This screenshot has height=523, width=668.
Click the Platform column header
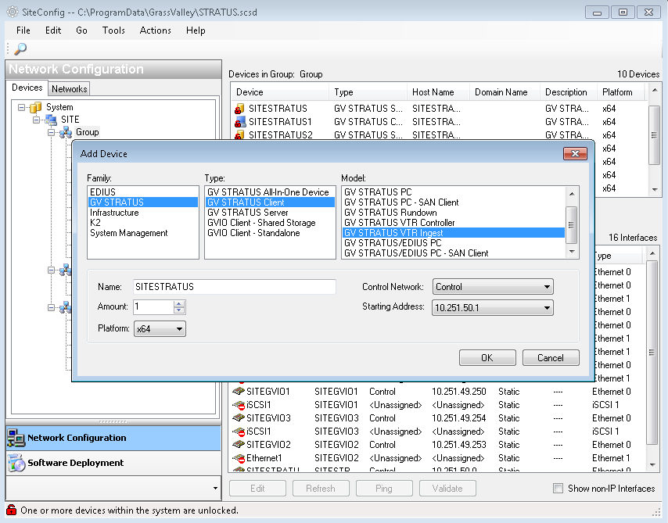pyautogui.click(x=622, y=92)
